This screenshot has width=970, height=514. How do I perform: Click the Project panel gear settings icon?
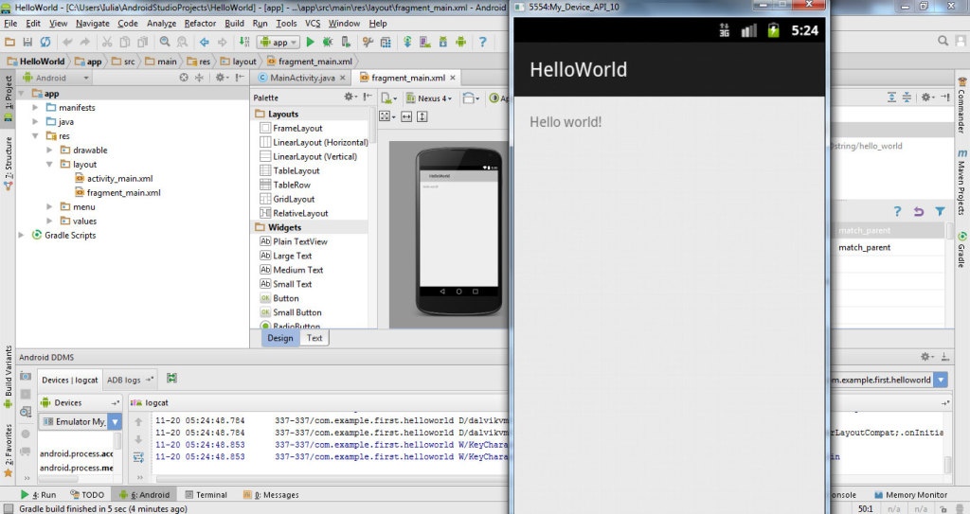point(221,78)
